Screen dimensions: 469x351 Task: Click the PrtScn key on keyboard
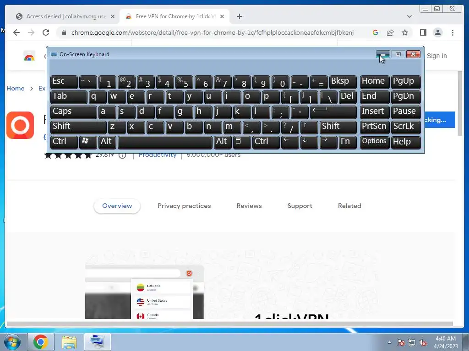click(x=375, y=127)
